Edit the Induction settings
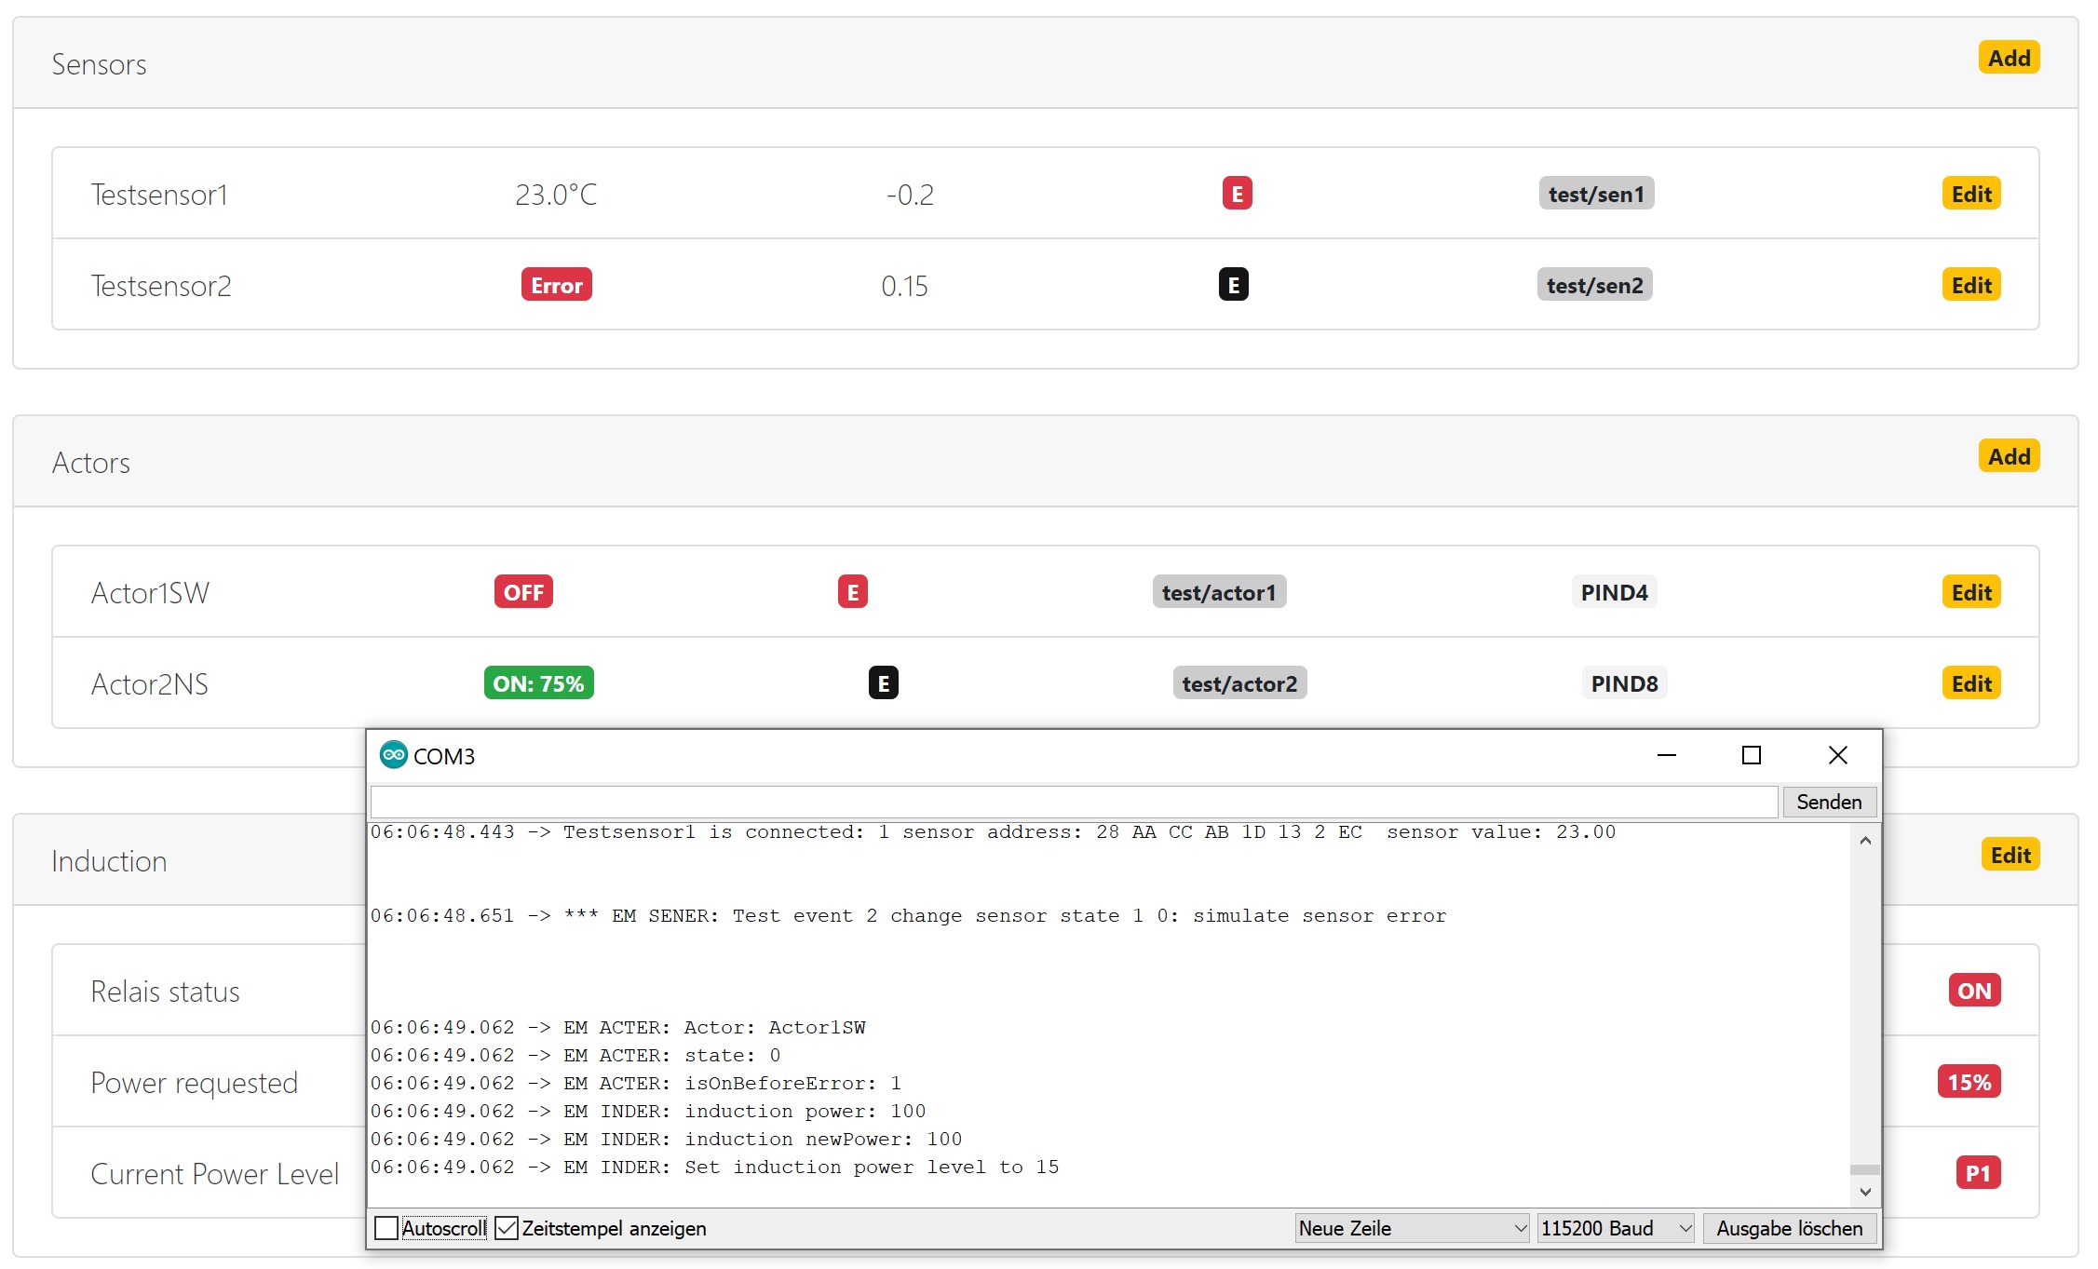Screen dimensions: 2098x1269 tap(2010, 855)
